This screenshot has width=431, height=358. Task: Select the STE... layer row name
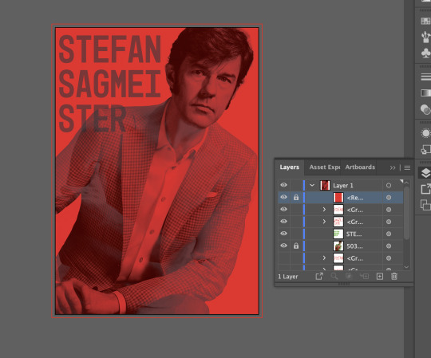coord(354,234)
